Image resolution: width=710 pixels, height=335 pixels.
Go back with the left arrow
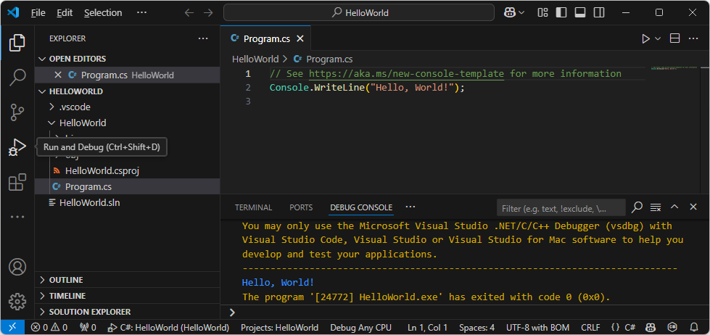coord(189,12)
